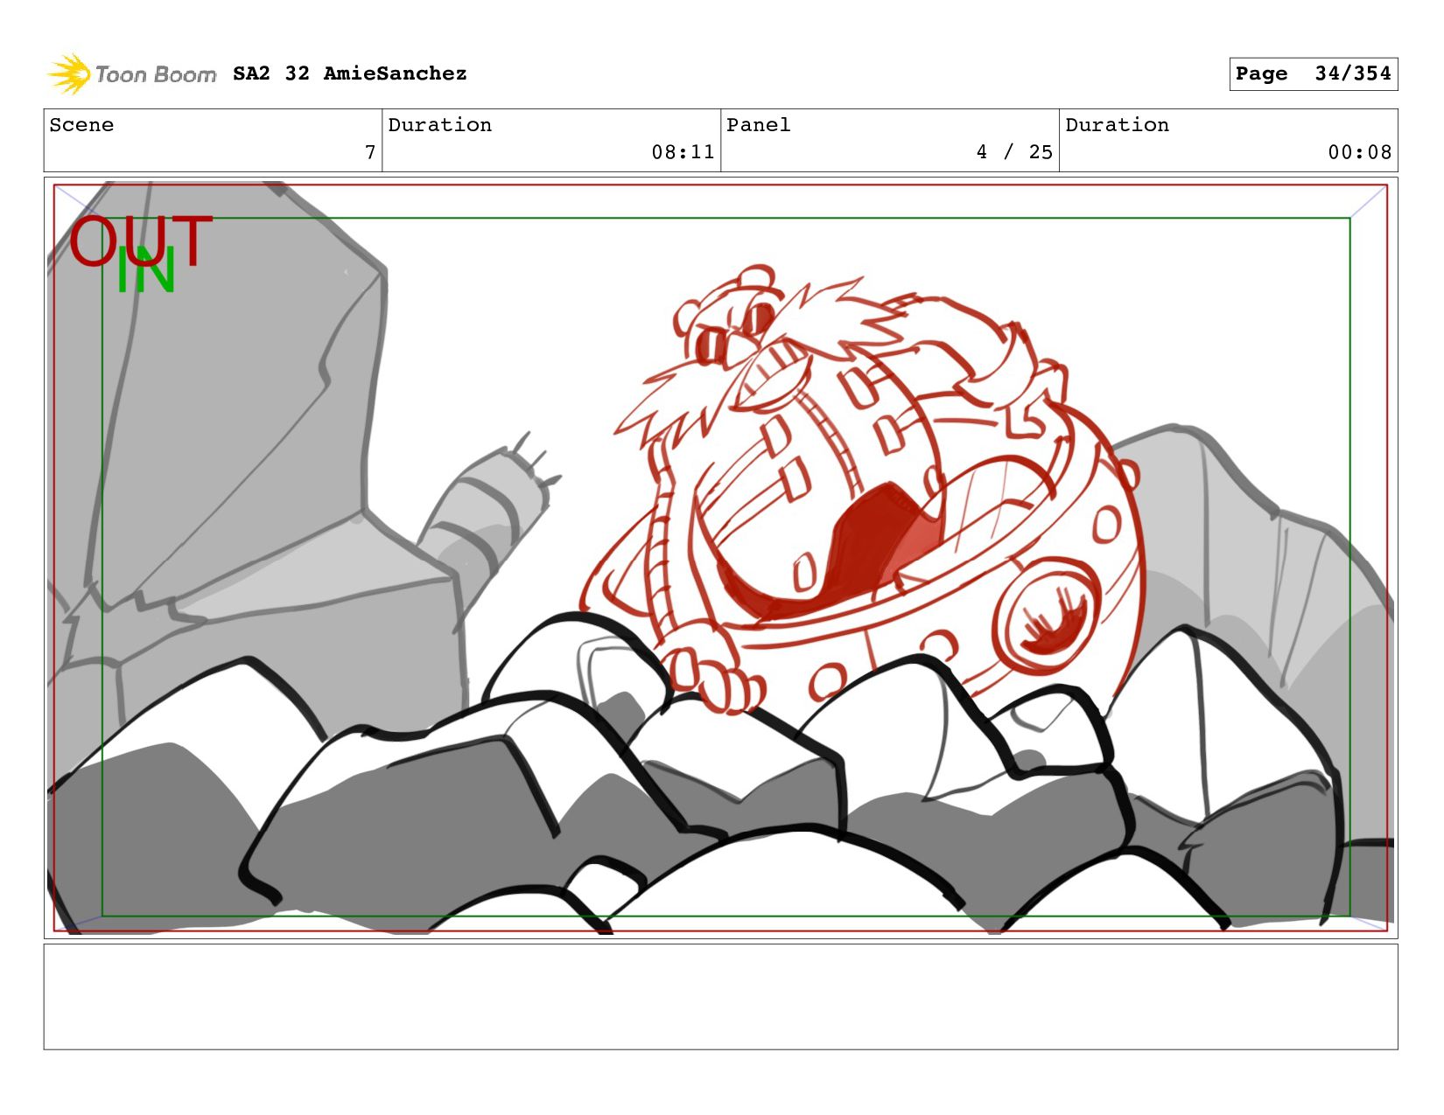
Task: Select scene number '7'
Action: [x=370, y=152]
